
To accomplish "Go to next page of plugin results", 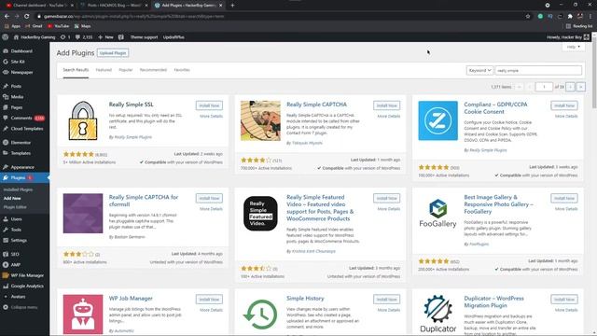I will pyautogui.click(x=570, y=87).
